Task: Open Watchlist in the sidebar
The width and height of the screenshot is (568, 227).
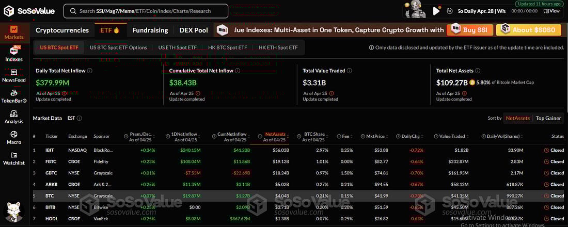Action: (14, 158)
